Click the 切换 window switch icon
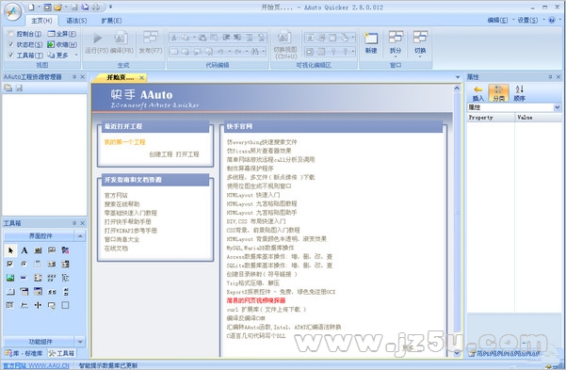Screen dimensions: 566x370 420,38
